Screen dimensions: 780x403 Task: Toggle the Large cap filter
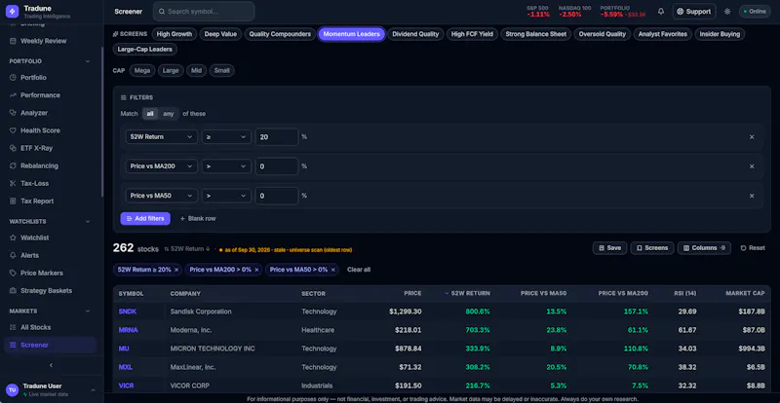click(x=171, y=70)
